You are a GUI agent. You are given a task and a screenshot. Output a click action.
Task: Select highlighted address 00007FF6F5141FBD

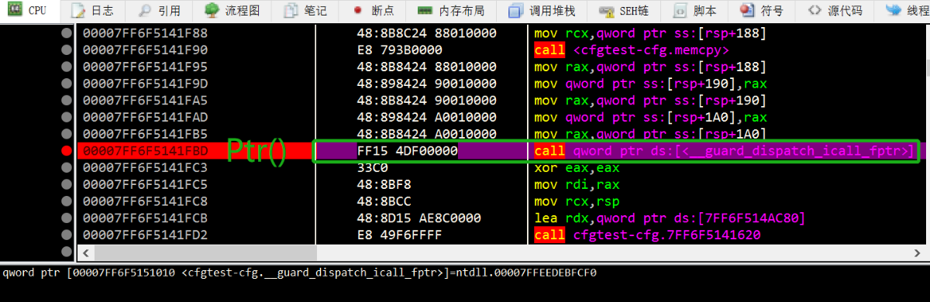click(145, 151)
